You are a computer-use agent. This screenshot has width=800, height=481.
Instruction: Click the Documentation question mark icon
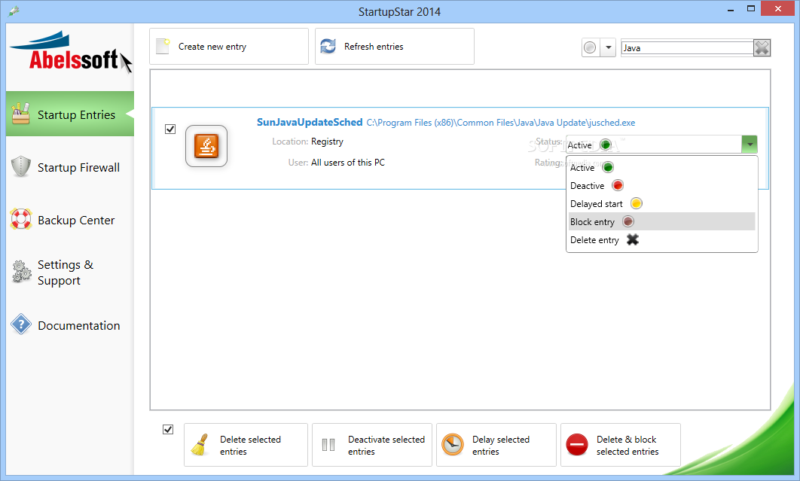pos(21,324)
